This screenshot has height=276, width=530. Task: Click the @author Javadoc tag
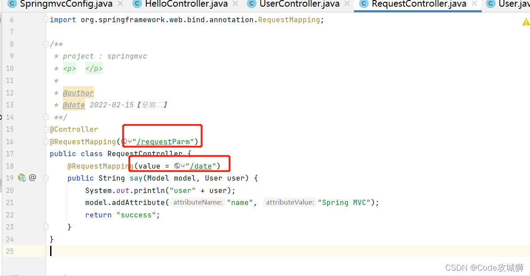coord(79,93)
